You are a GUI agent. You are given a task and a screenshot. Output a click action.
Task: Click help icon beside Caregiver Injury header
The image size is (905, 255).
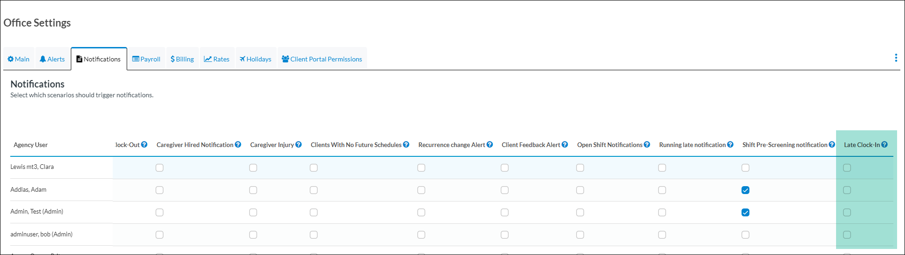pos(299,145)
